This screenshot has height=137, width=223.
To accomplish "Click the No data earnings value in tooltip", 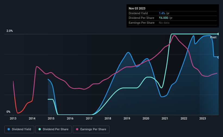I will tap(164, 23).
